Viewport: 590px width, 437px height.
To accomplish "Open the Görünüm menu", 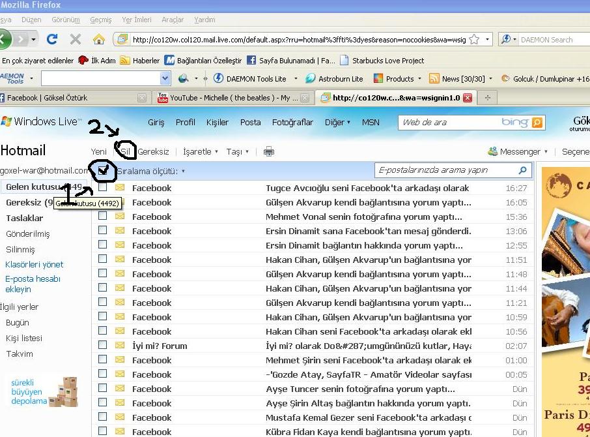I will [x=66, y=20].
